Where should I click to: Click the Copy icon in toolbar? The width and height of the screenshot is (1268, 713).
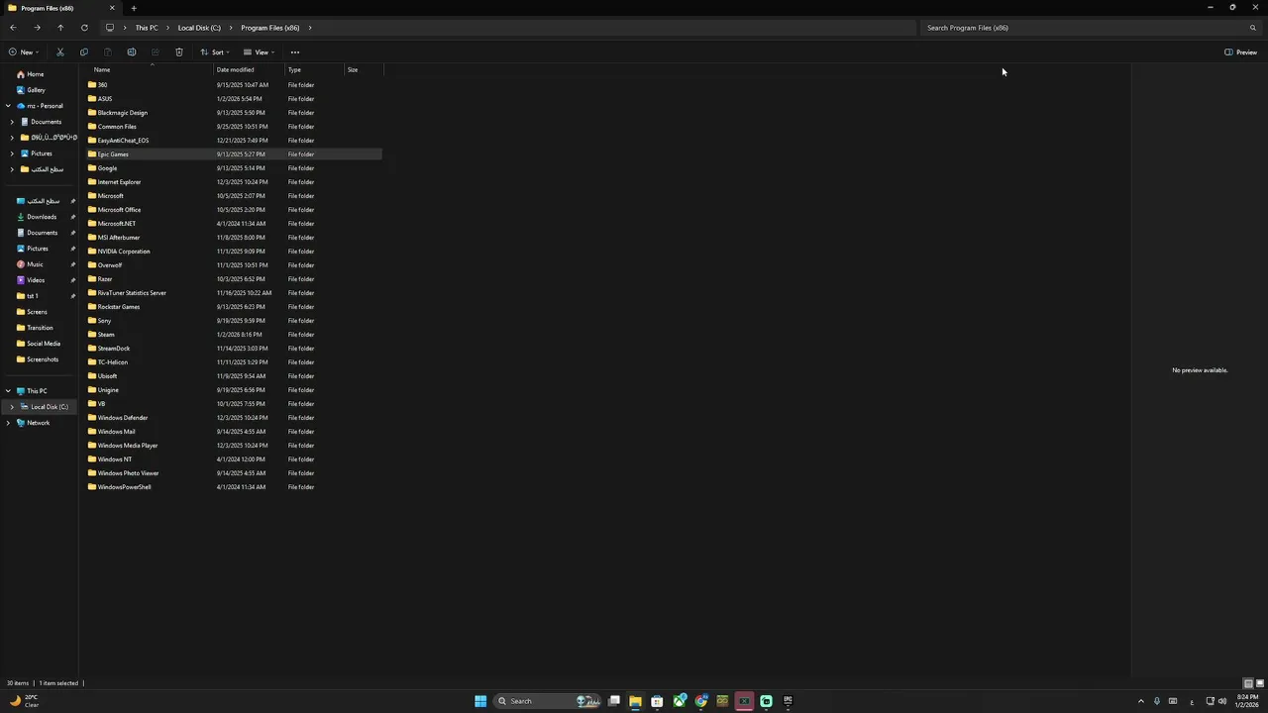tap(84, 52)
